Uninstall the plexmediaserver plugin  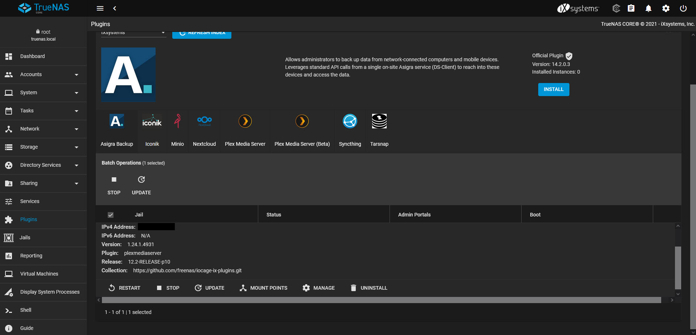coord(369,288)
